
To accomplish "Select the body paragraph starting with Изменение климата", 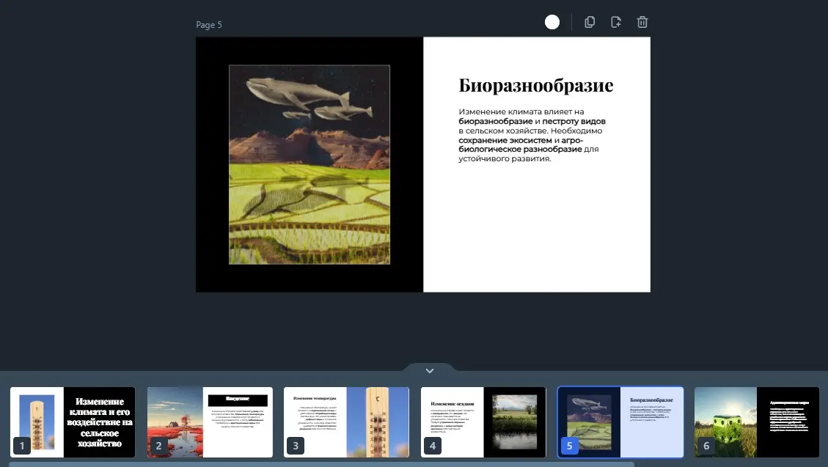I will point(532,135).
